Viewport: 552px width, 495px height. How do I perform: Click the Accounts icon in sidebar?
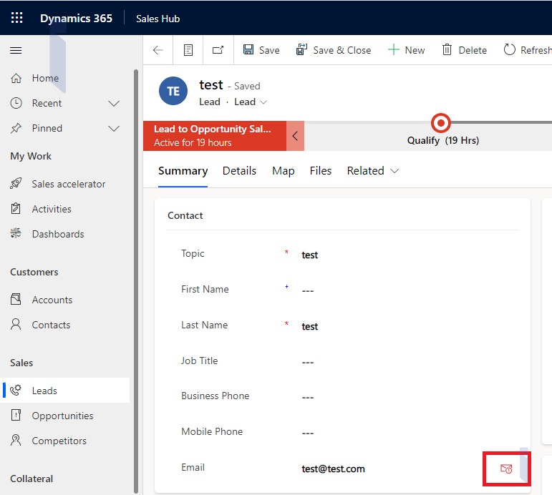pyautogui.click(x=16, y=300)
